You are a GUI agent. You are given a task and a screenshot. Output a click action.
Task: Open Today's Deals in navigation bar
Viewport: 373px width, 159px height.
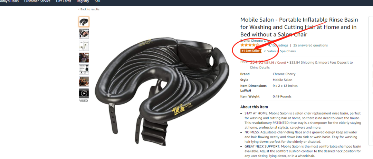click(9, 1)
